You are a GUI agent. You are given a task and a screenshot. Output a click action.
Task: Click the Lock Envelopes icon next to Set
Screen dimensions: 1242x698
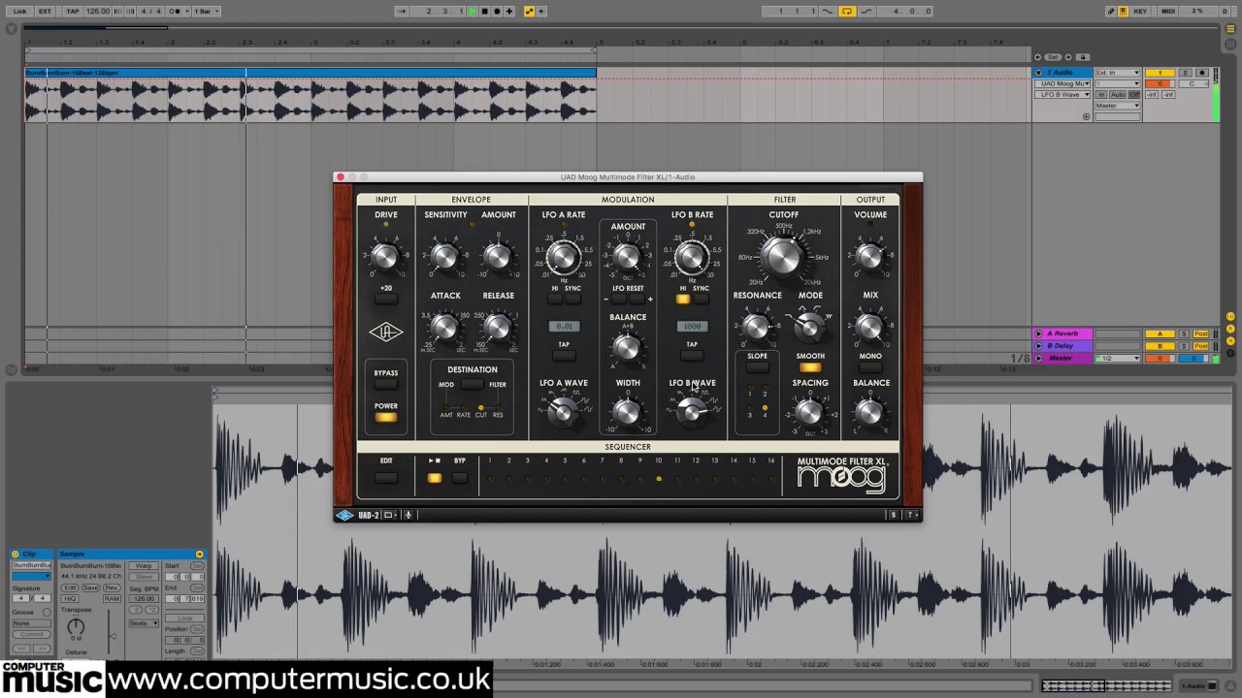pos(1084,57)
